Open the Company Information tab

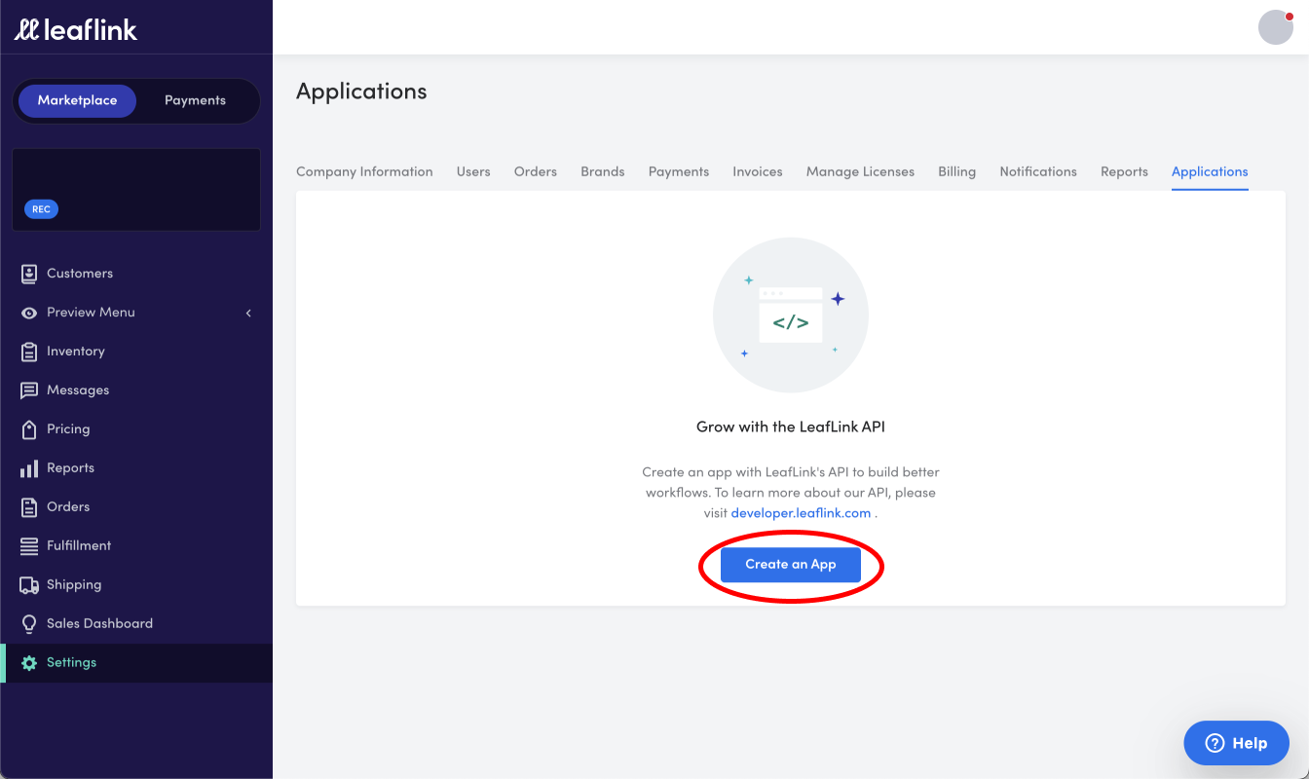364,171
